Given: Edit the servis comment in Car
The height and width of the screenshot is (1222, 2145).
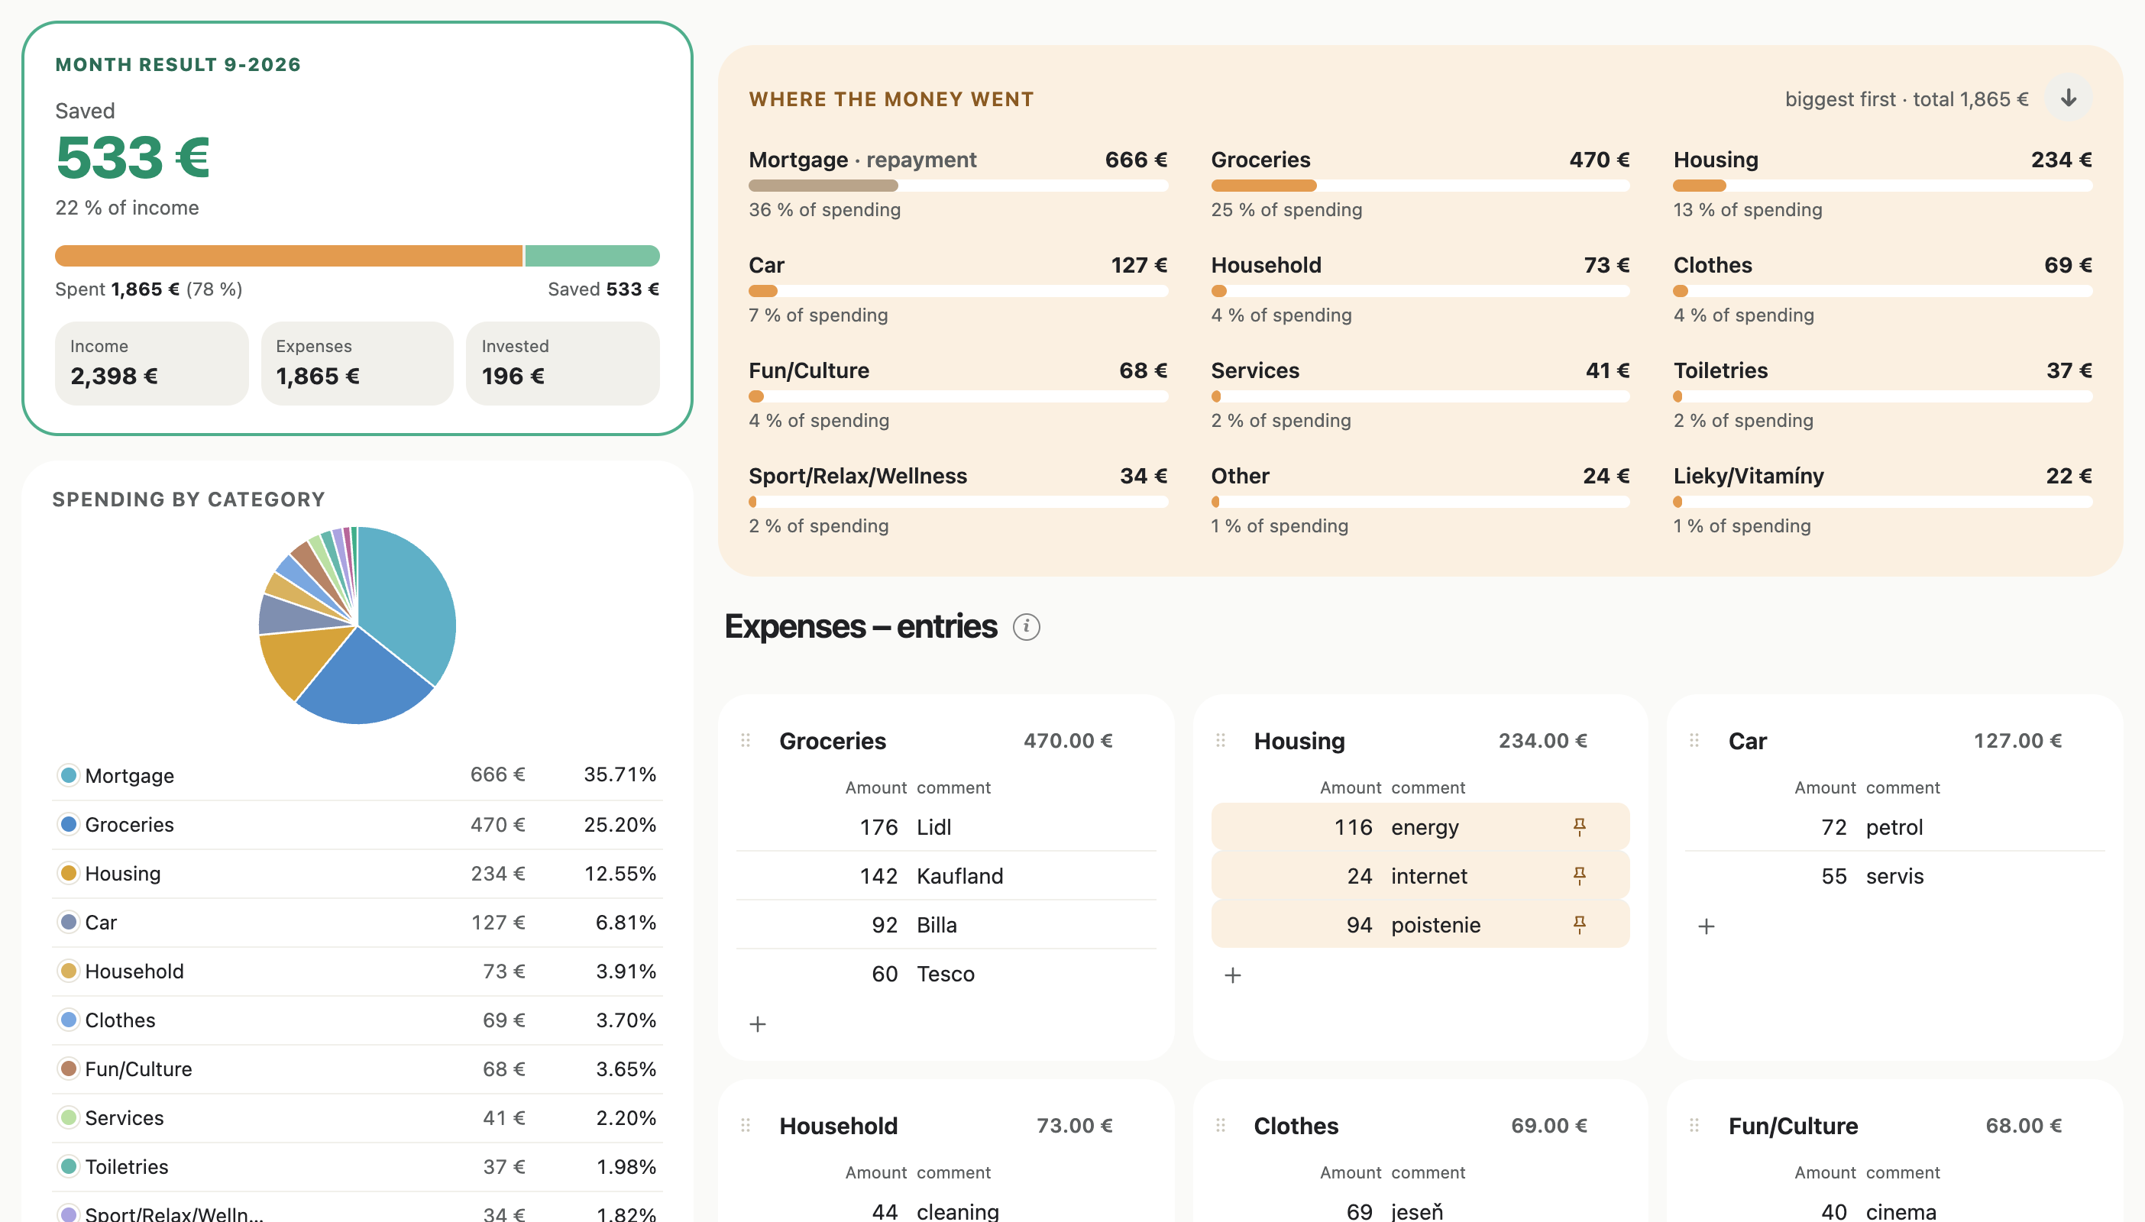Looking at the screenshot, I should pos(1895,876).
